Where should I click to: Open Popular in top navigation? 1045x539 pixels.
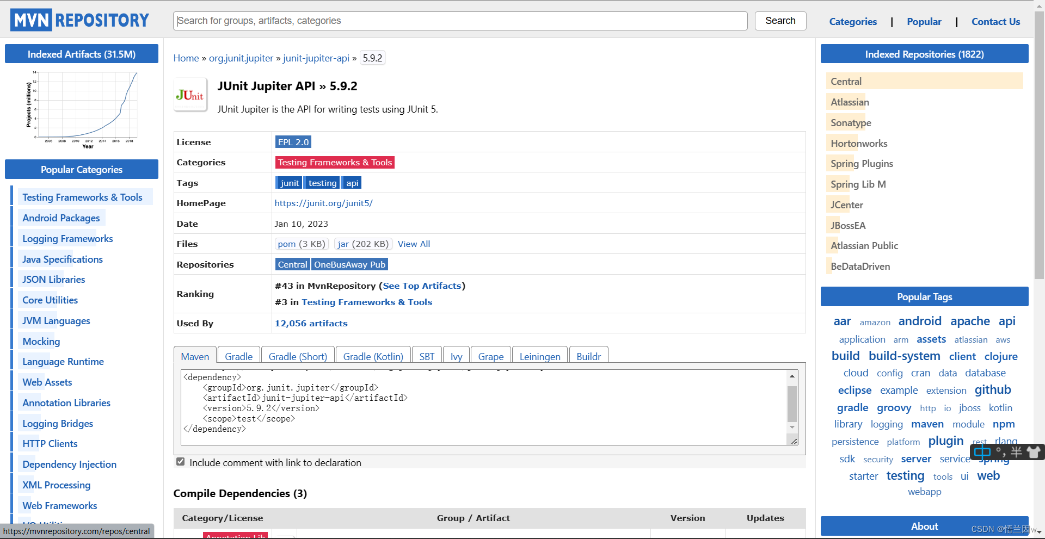click(x=924, y=22)
